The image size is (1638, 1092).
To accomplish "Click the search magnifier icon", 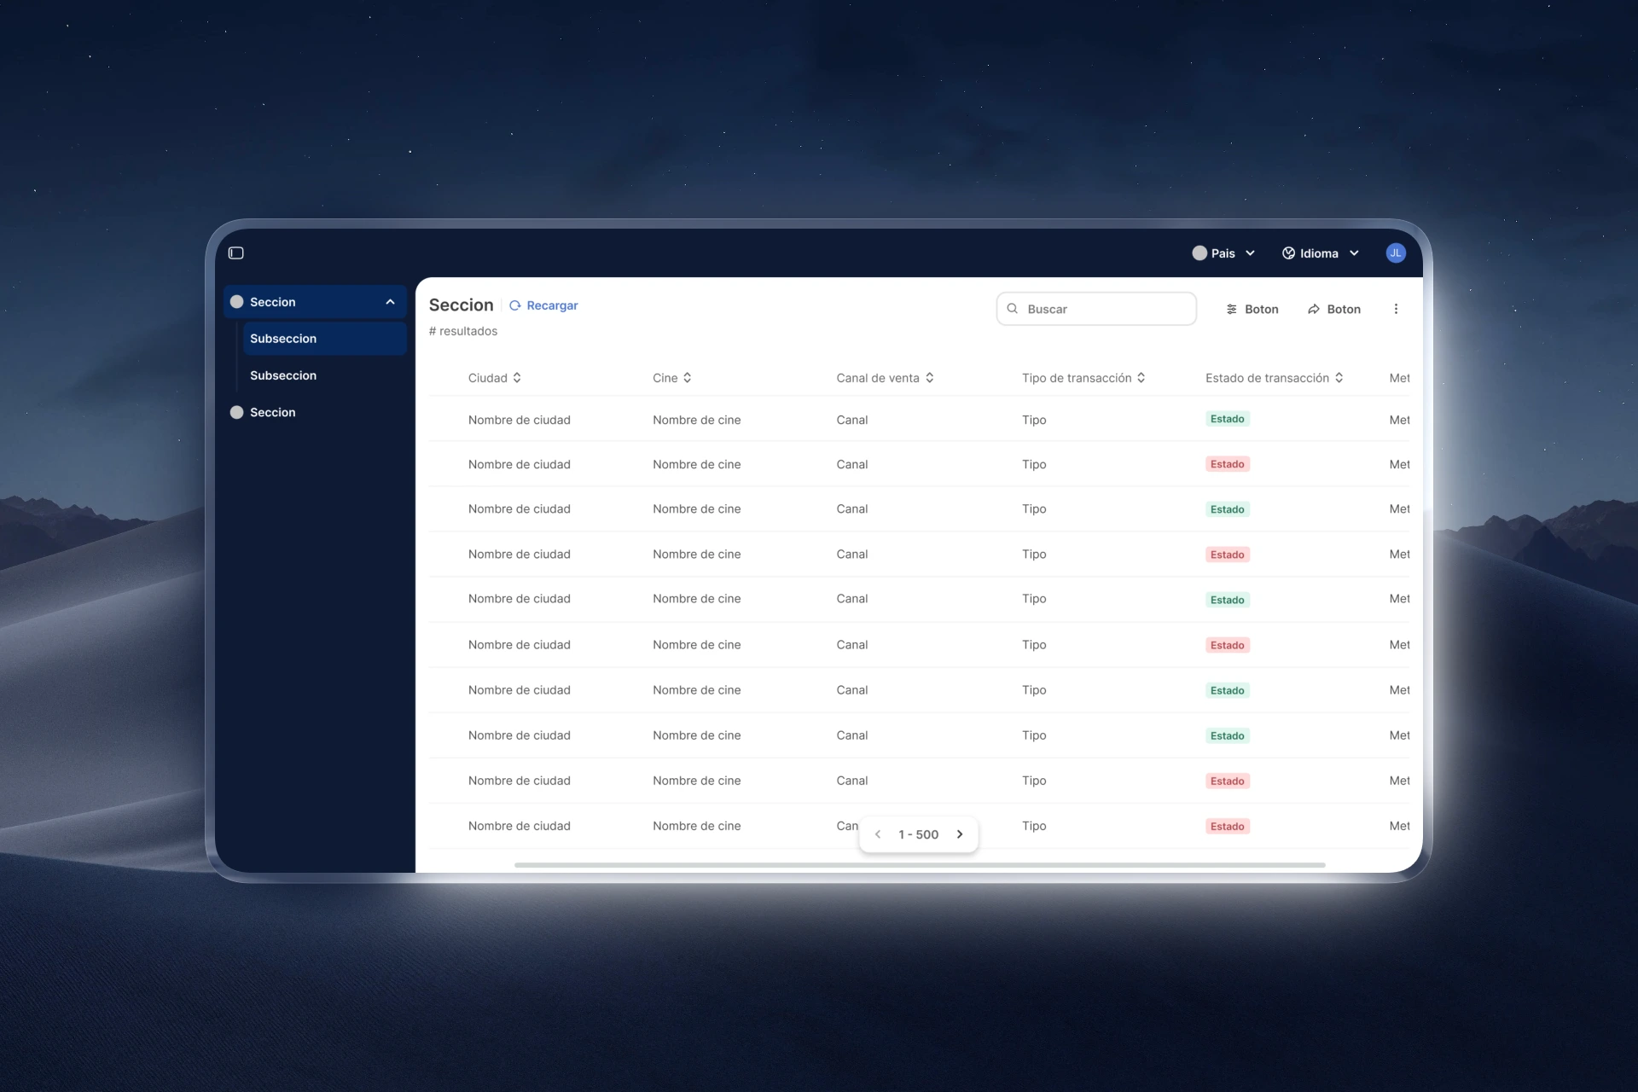I will [x=1013, y=309].
